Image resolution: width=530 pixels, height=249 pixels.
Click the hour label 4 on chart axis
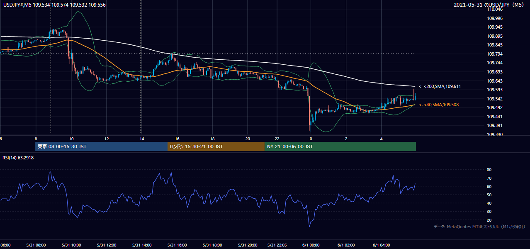point(381,139)
